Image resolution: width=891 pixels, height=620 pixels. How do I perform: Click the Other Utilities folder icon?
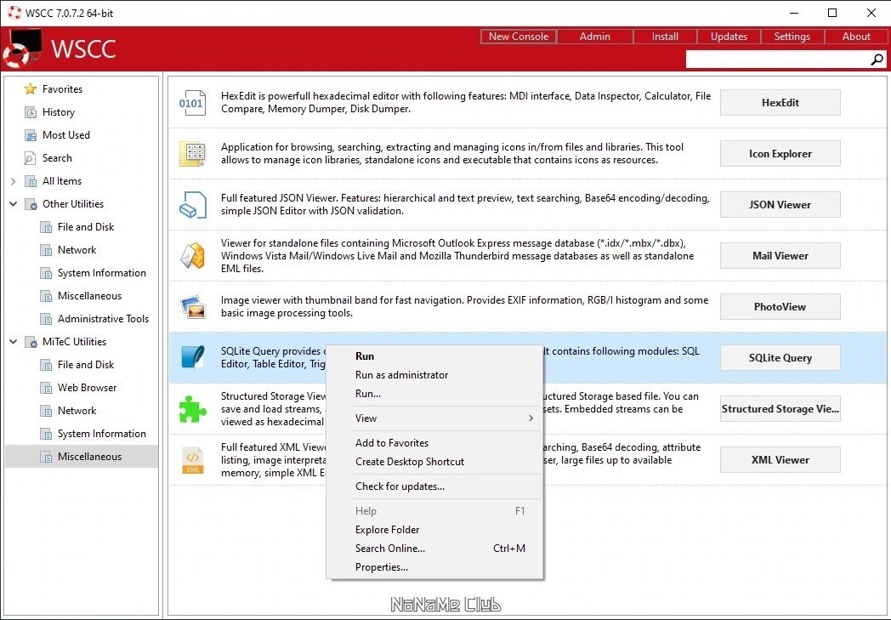click(31, 205)
